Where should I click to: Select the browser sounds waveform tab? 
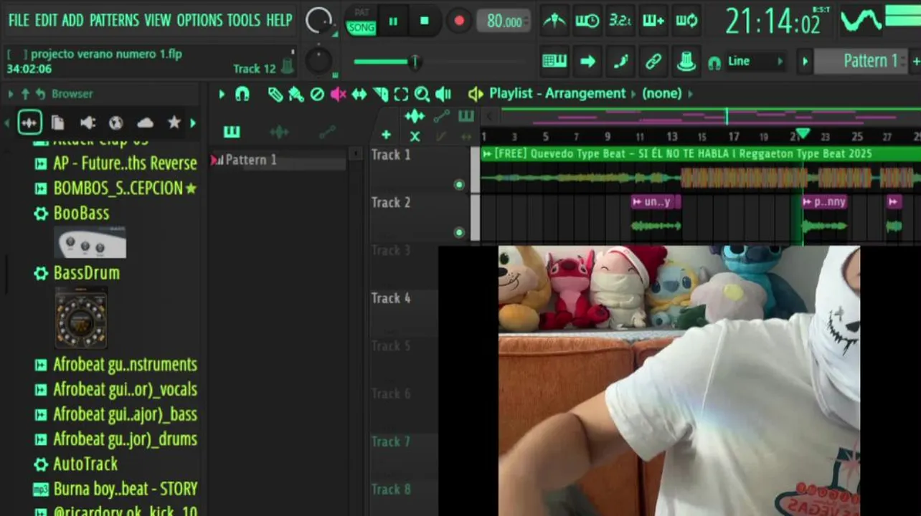tap(29, 123)
